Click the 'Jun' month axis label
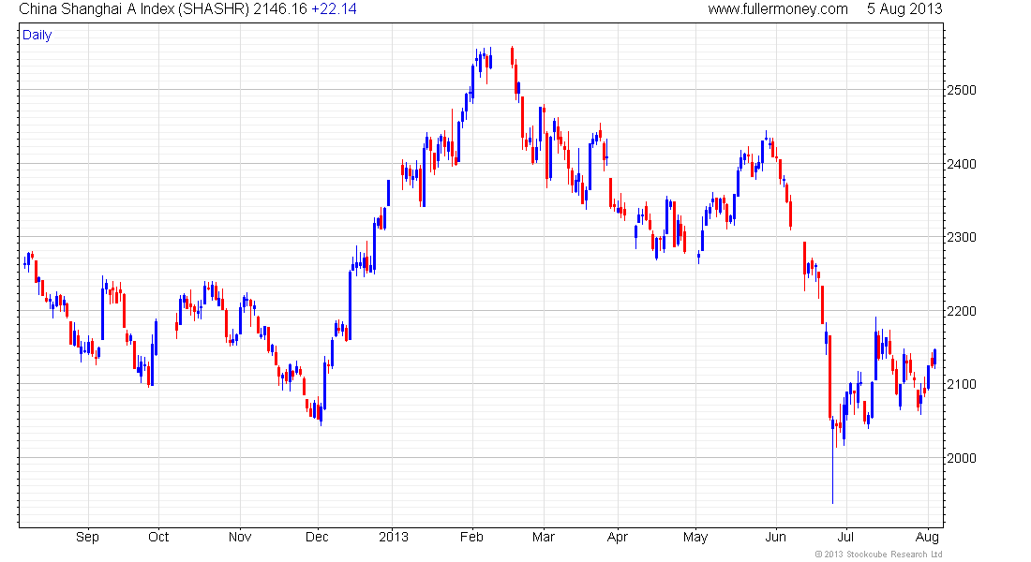This screenshot has height=562, width=1031. click(x=775, y=537)
